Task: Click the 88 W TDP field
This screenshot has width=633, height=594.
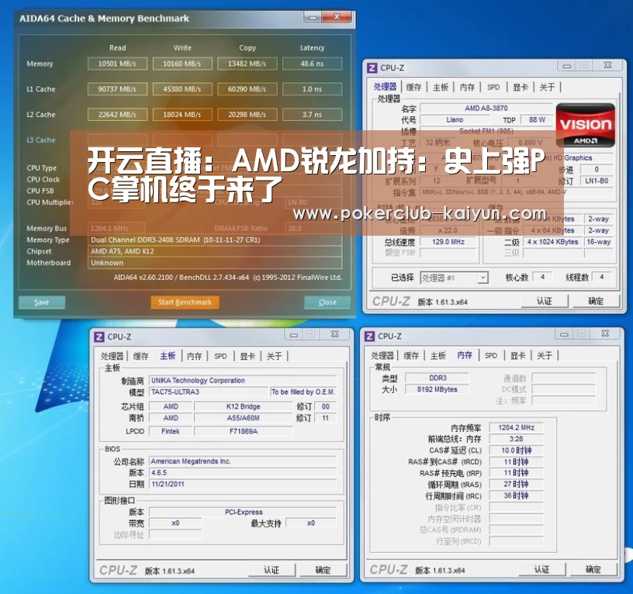Action: click(537, 120)
